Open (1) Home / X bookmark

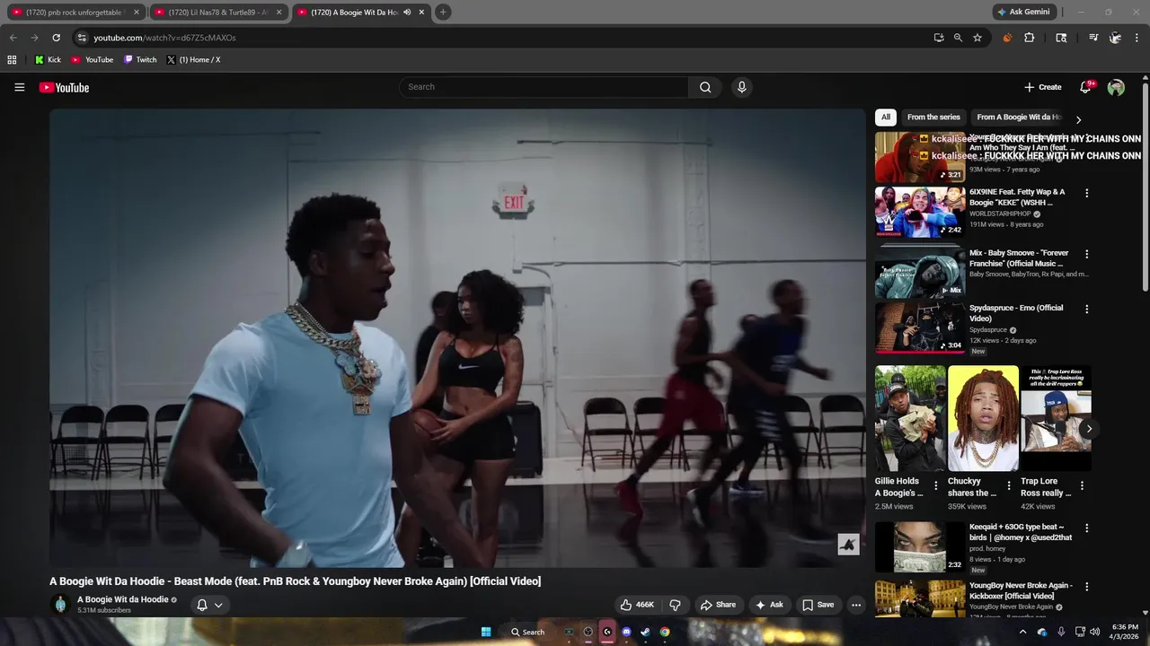coord(193,60)
